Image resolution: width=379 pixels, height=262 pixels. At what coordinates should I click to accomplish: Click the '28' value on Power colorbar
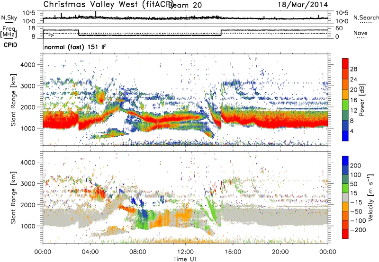point(353,69)
